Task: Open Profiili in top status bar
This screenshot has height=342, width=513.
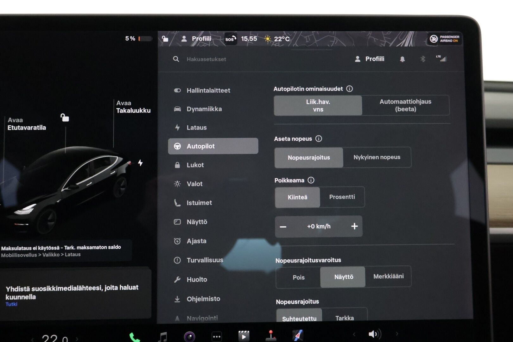Action: point(196,39)
